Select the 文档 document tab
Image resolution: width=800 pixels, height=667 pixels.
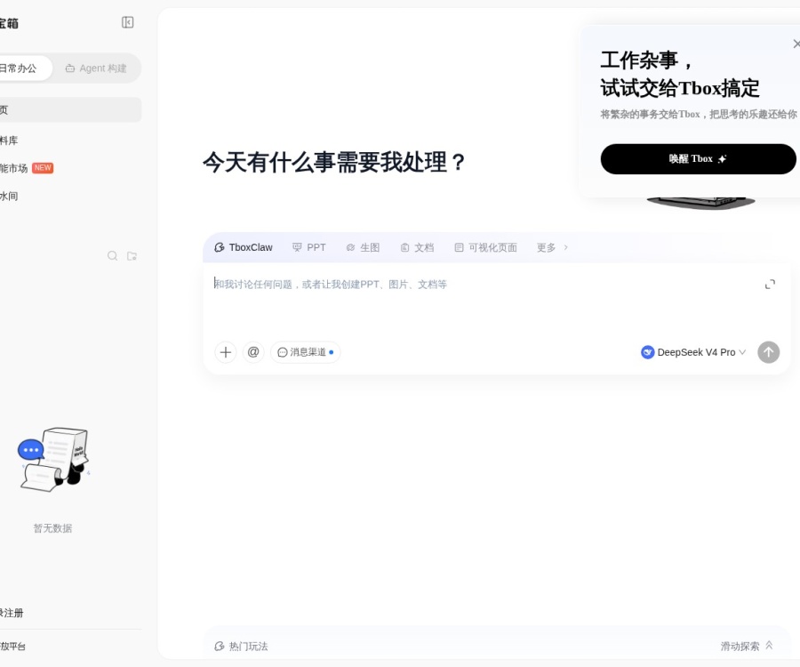(418, 247)
